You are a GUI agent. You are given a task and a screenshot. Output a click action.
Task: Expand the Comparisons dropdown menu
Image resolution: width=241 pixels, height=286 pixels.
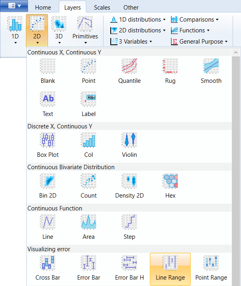pyautogui.click(x=195, y=20)
